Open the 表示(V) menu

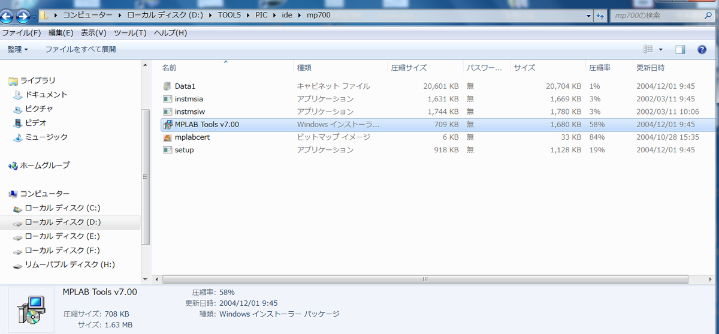point(93,33)
